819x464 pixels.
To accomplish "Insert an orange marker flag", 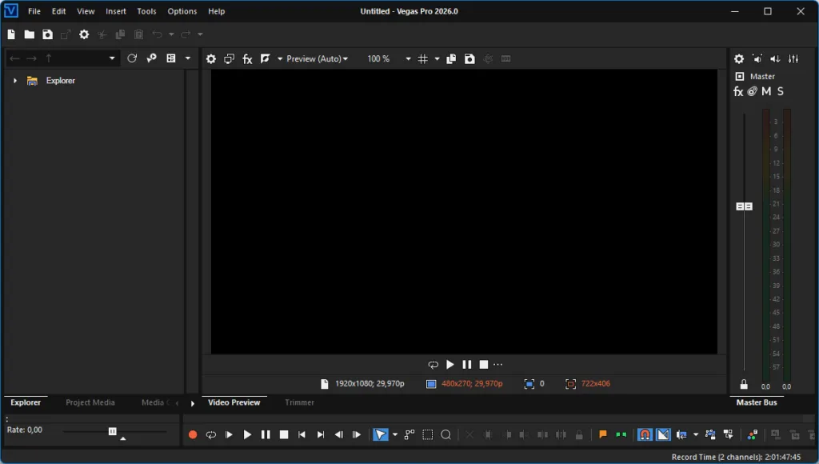I will pos(603,434).
